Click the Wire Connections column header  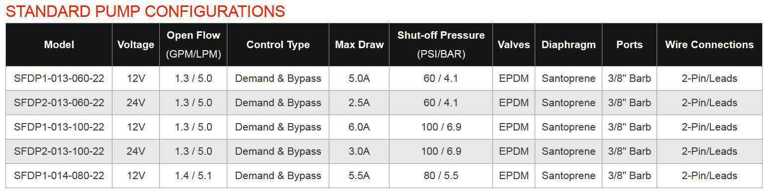[709, 45]
